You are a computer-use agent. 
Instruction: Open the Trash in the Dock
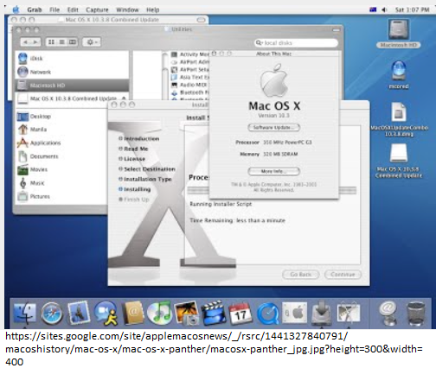(415, 314)
